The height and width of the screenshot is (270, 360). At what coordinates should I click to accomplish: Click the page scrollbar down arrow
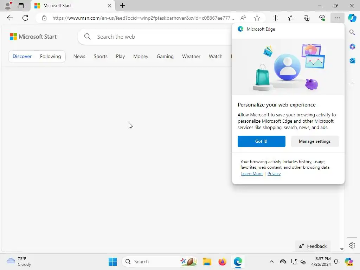click(x=342, y=249)
